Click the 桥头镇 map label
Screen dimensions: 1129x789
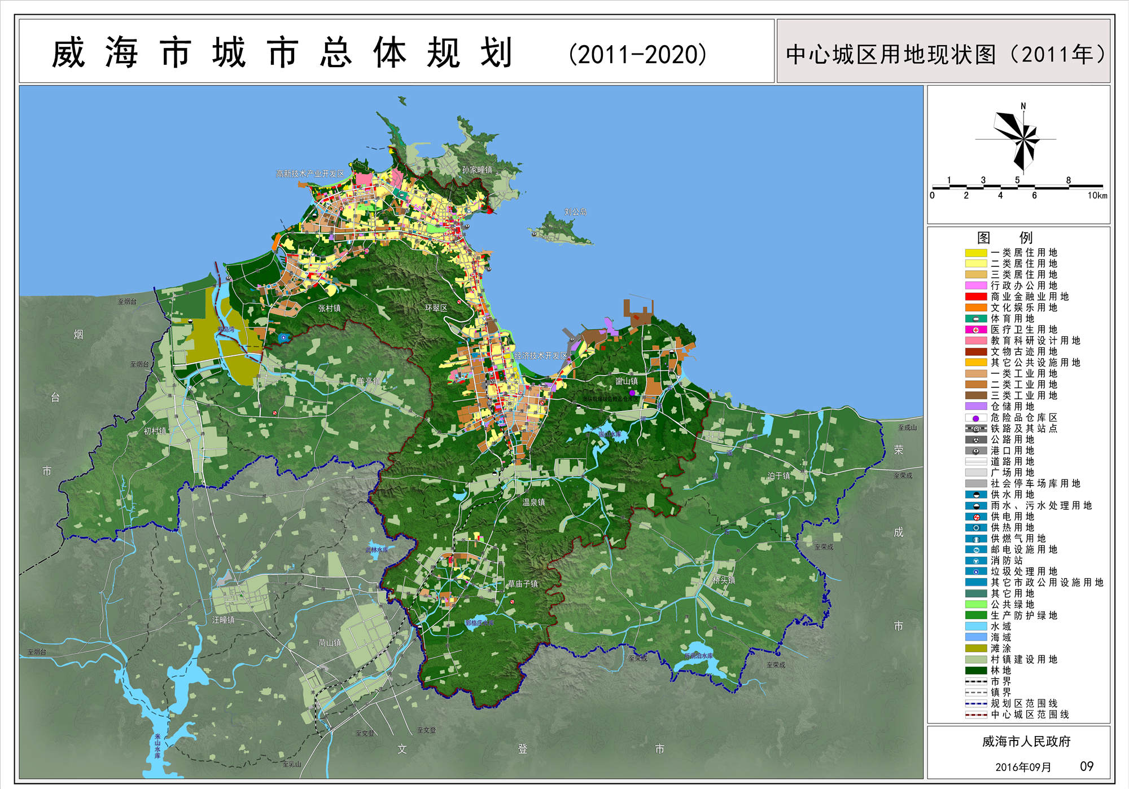tap(724, 580)
